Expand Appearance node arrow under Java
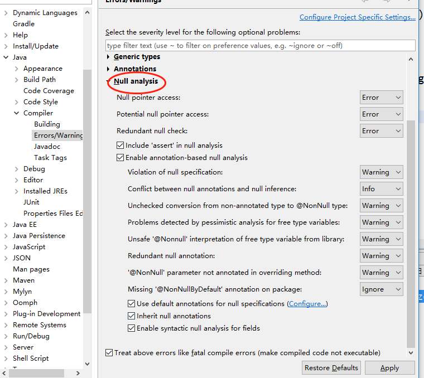This screenshot has width=424, height=378. coord(17,69)
